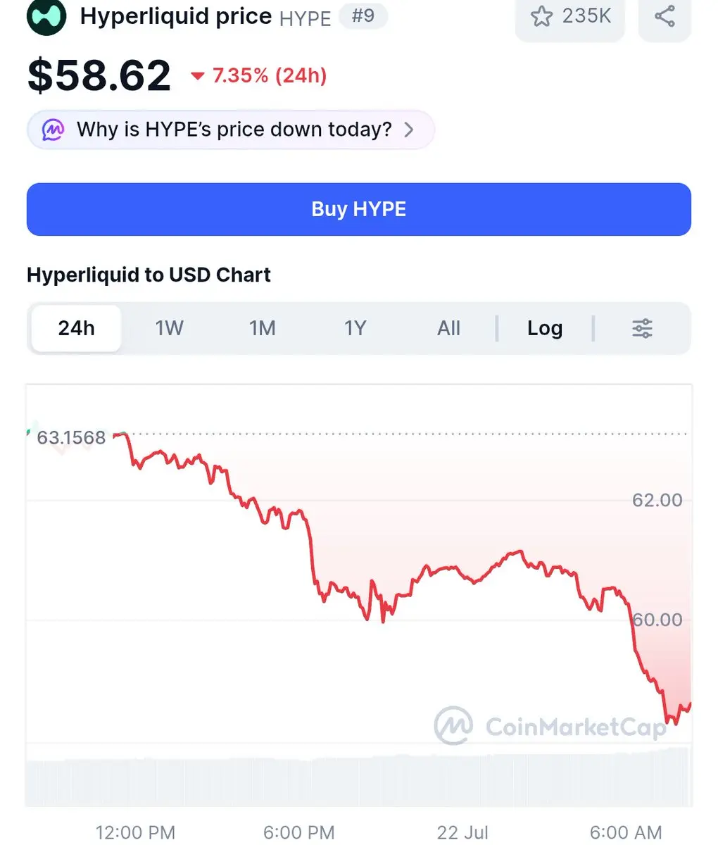Click the 235K watchlist count
This screenshot has width=718, height=845.
[x=587, y=15]
